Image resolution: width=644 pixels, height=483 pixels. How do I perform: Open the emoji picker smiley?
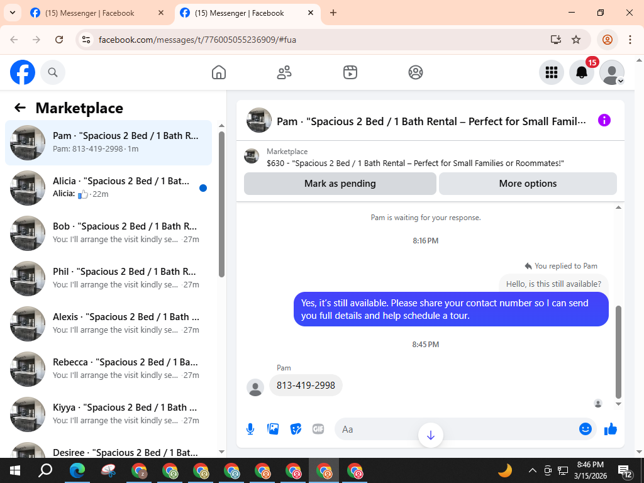(x=586, y=429)
